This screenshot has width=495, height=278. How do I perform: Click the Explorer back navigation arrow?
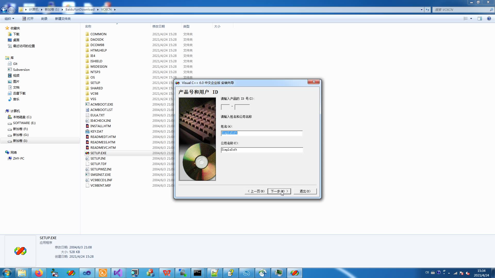coord(4,10)
